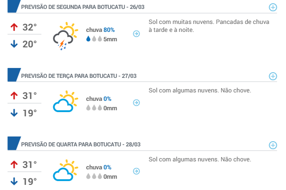Click the partly cloudy icon for Tuesday
286x190 pixels.
[x=65, y=101]
